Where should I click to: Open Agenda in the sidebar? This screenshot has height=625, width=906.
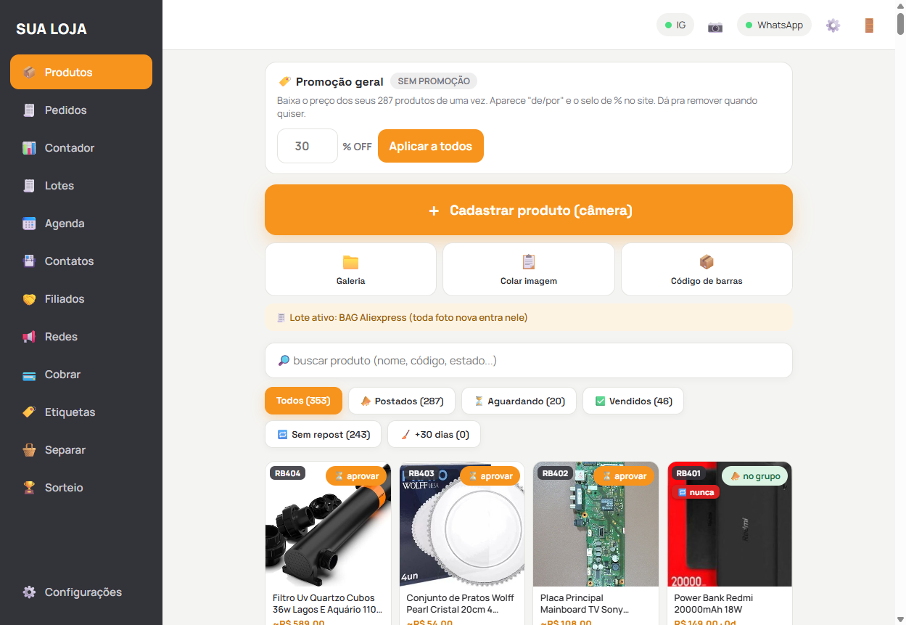(x=81, y=223)
